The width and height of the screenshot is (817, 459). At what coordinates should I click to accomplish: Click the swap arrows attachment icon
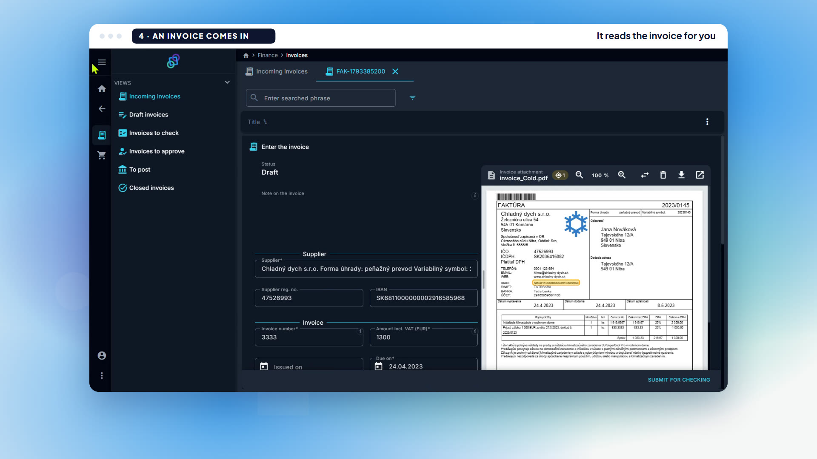[645, 175]
